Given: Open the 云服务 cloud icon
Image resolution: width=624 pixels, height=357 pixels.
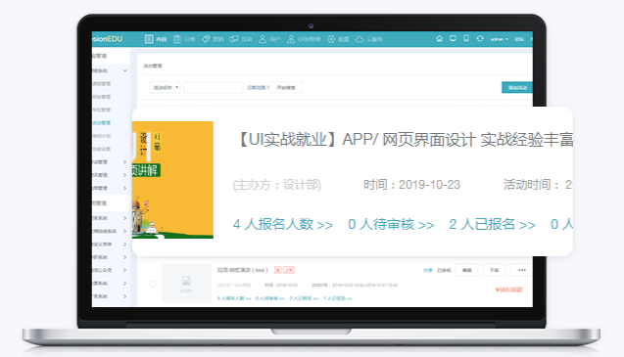Looking at the screenshot, I should tap(360, 39).
